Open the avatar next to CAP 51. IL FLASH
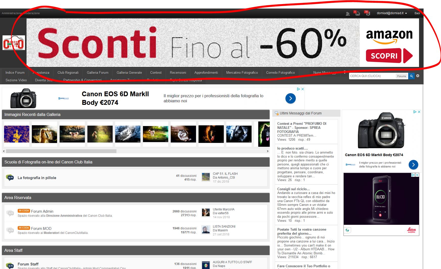Image resolution: width=441 pixels, height=269 pixels. pyautogui.click(x=206, y=177)
